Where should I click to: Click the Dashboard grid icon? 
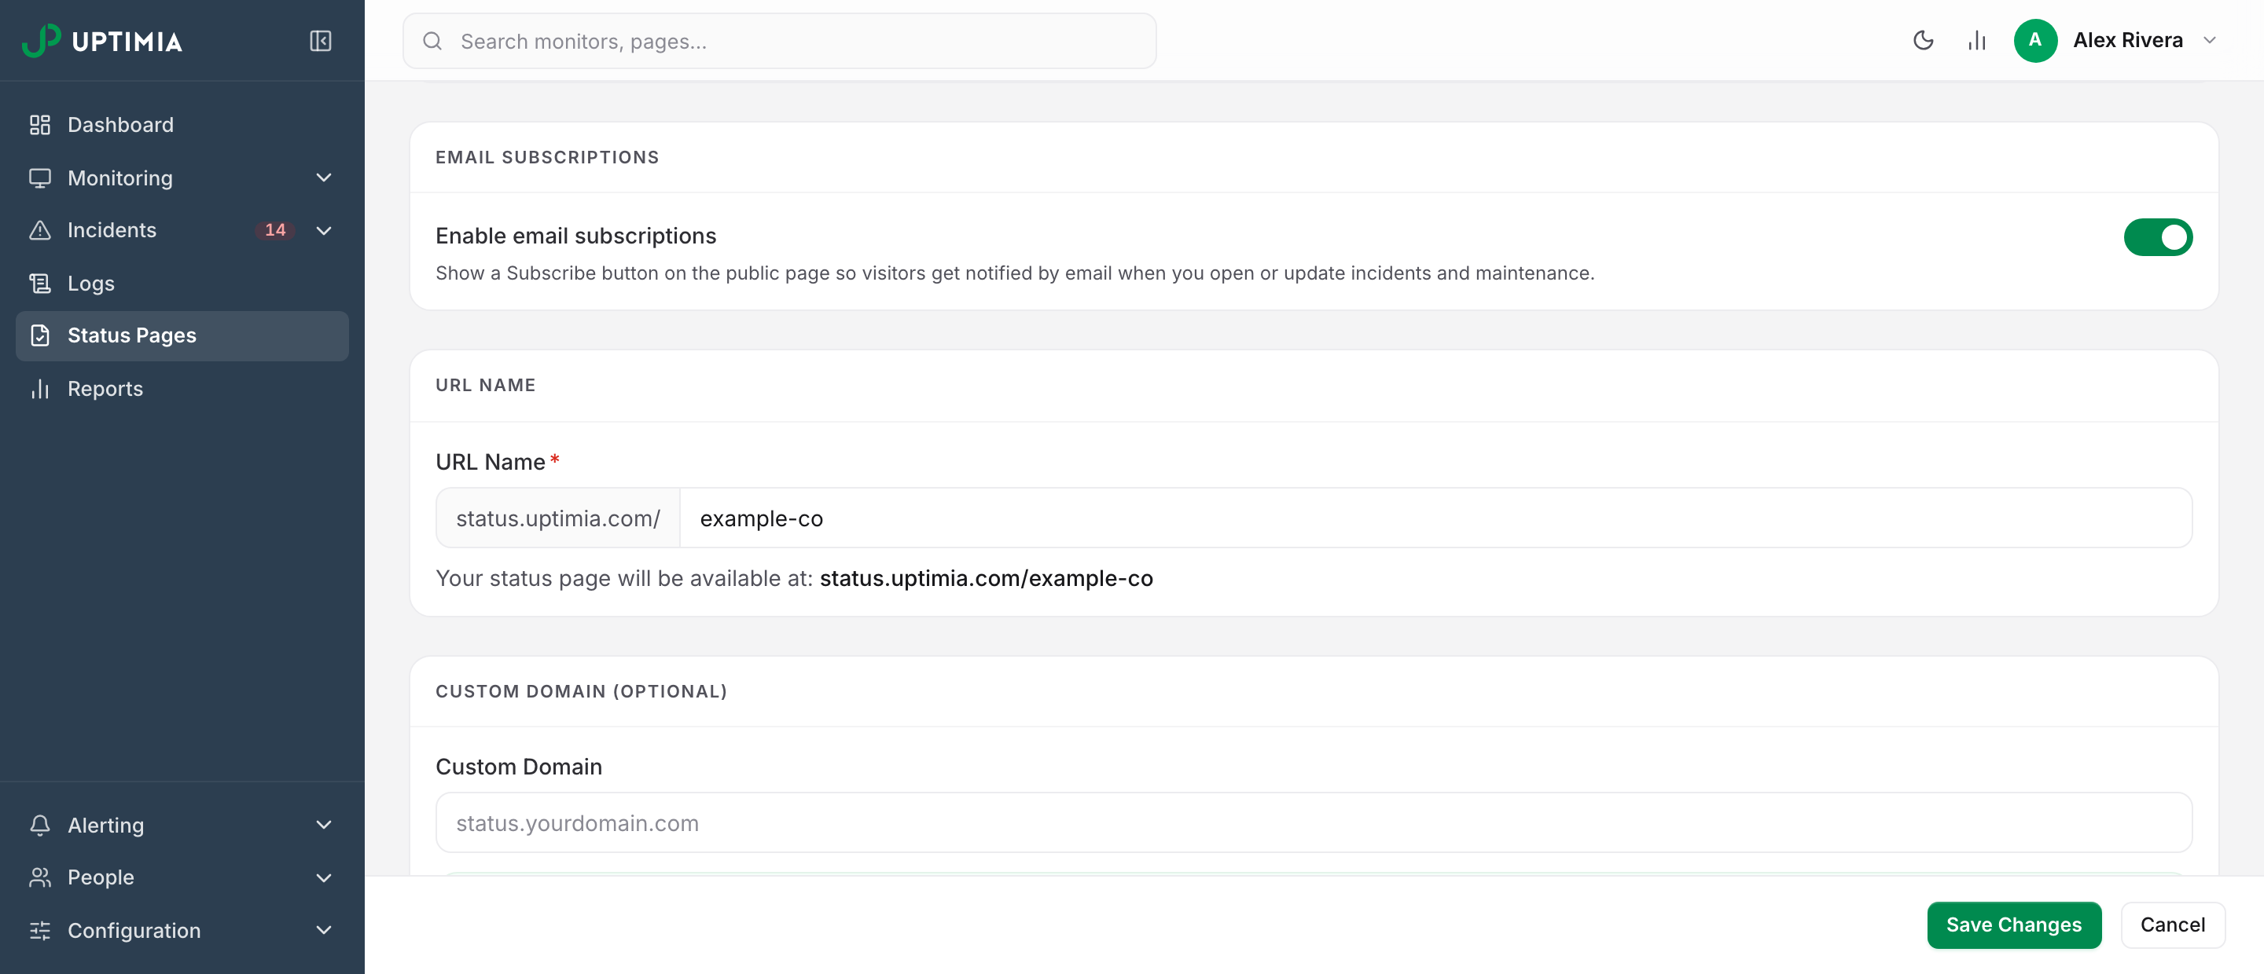(x=39, y=125)
